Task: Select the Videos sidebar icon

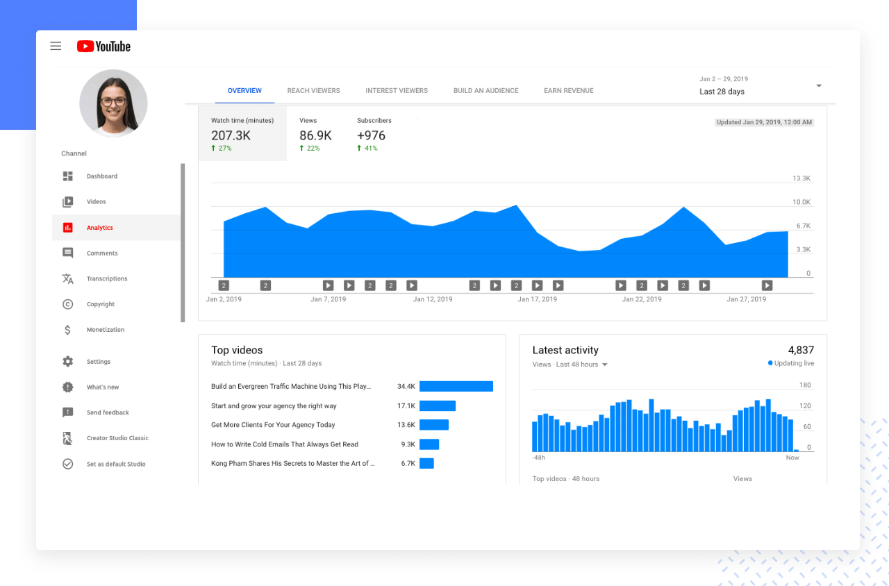Action: pyautogui.click(x=67, y=202)
